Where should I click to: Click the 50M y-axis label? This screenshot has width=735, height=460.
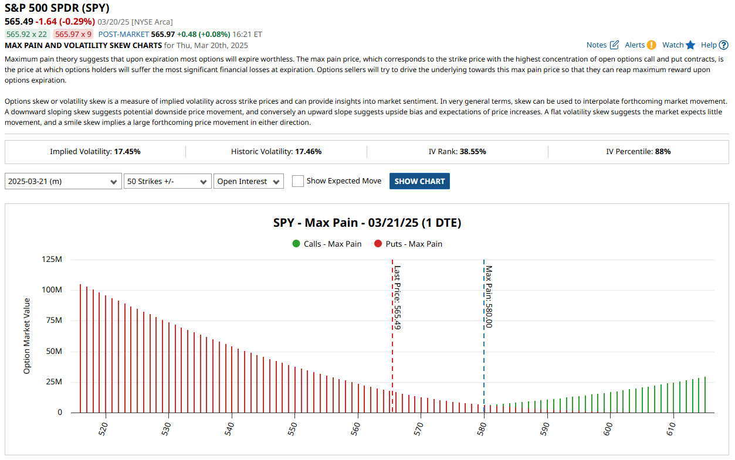tap(53, 351)
